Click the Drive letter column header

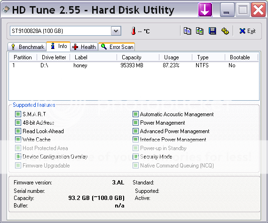pyautogui.click(x=54, y=57)
